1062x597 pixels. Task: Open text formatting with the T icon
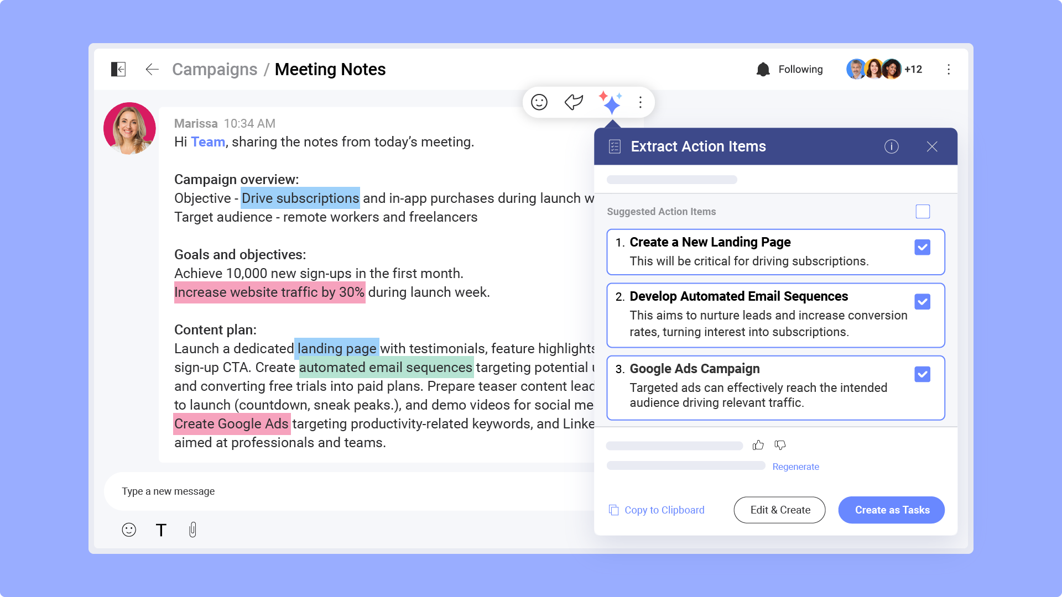click(161, 530)
